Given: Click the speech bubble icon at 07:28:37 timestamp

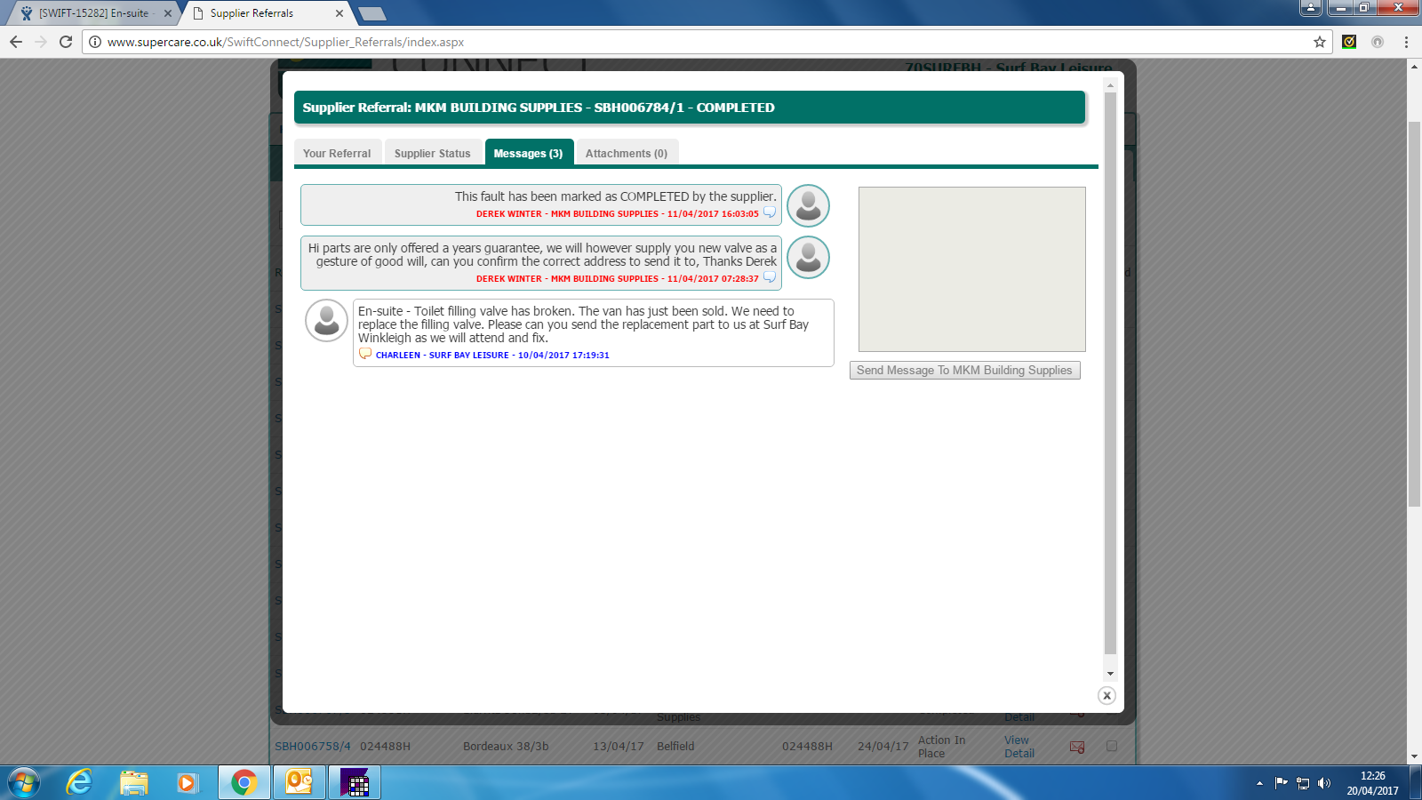Looking at the screenshot, I should click(770, 278).
